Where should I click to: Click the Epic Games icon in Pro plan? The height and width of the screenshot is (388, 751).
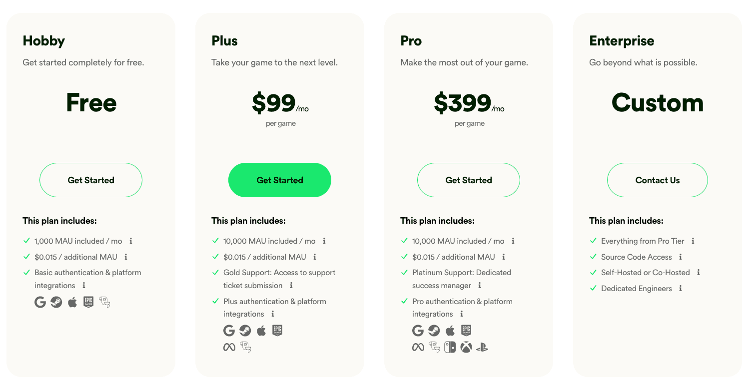(466, 331)
